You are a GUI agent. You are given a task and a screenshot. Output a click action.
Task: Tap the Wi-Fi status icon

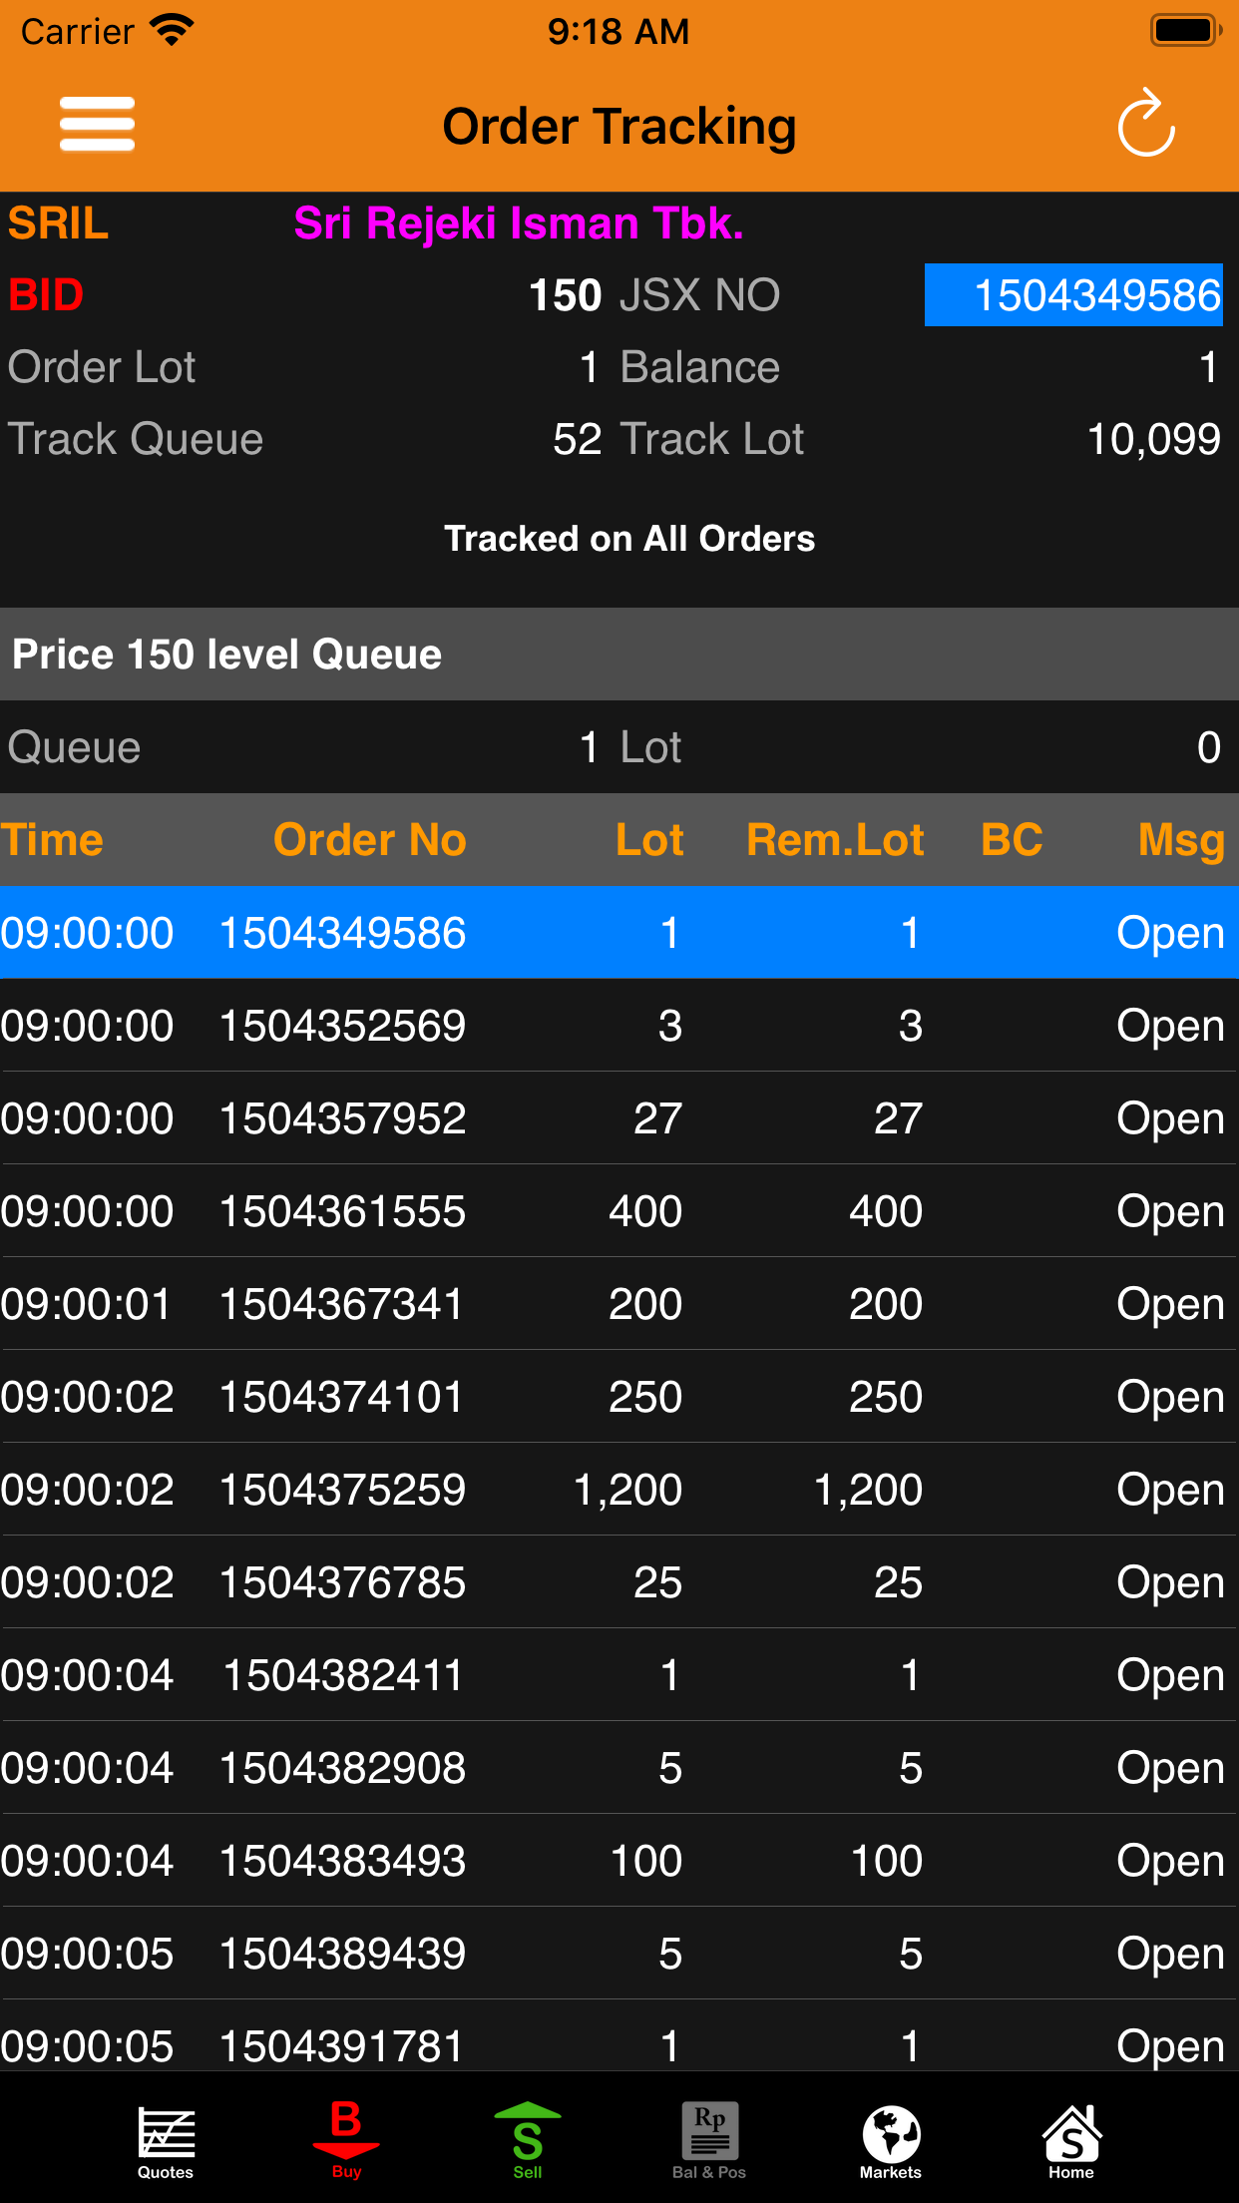pyautogui.click(x=172, y=30)
